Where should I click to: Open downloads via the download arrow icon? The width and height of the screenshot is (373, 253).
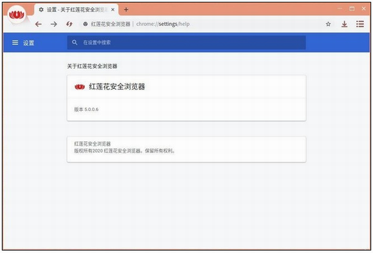coord(344,24)
